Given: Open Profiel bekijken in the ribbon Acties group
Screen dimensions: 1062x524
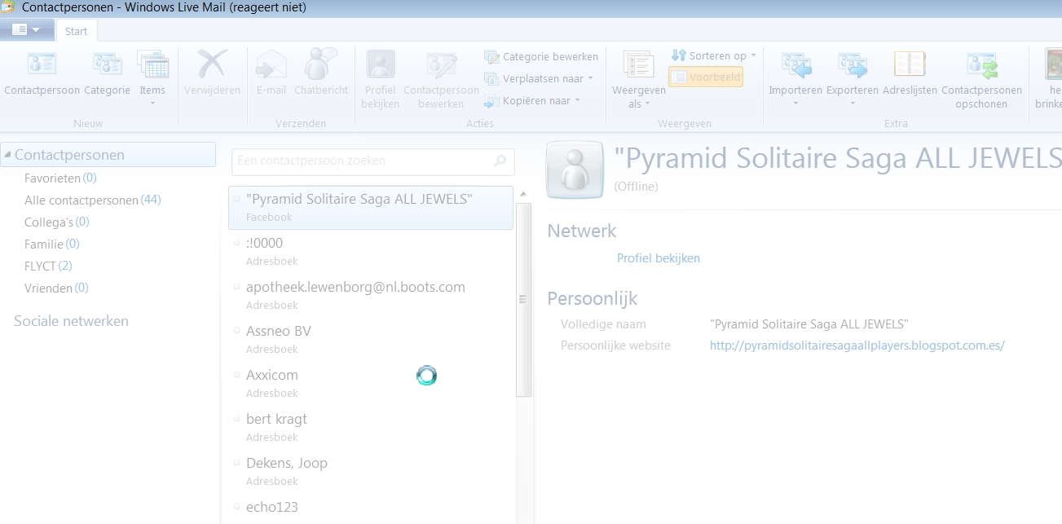Looking at the screenshot, I should point(380,80).
